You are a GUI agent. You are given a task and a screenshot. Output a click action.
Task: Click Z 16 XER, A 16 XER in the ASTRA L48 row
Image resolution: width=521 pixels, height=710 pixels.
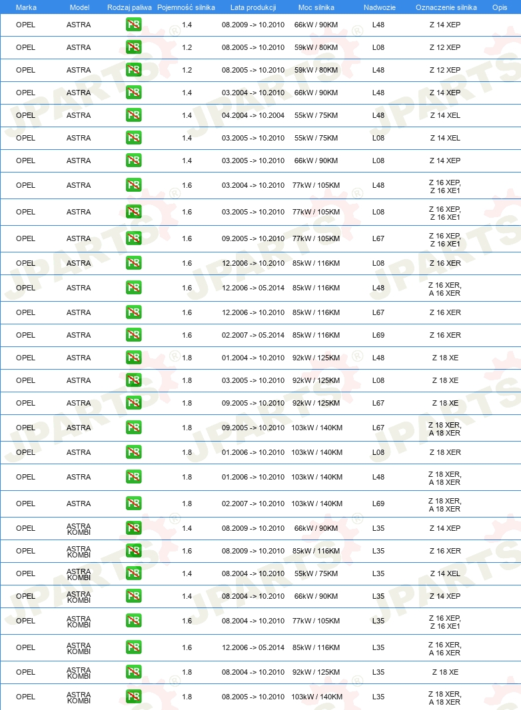click(x=445, y=289)
